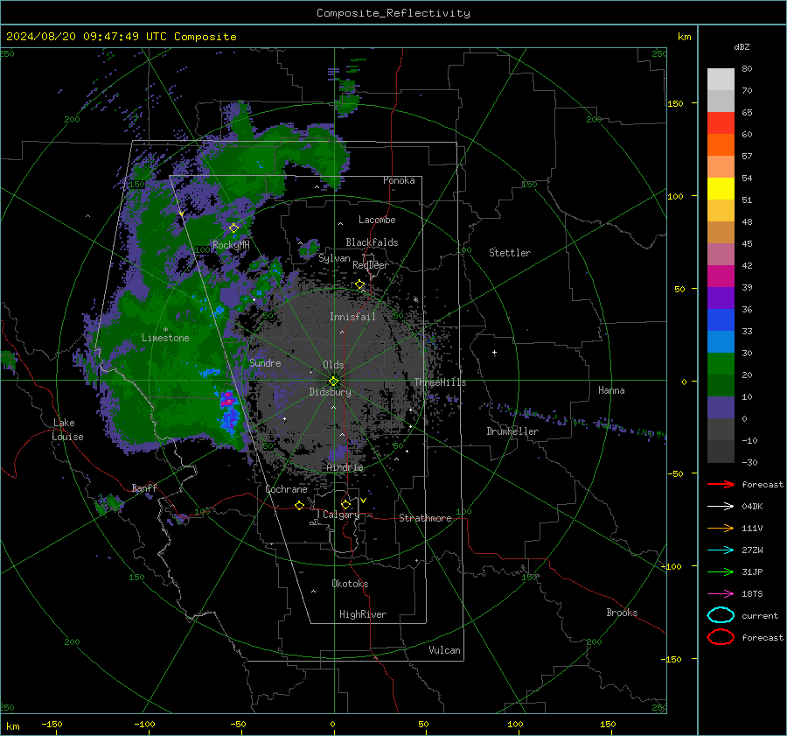Click the orange 111V arrow icon
Viewport: 787px width, 736px height.
click(721, 528)
